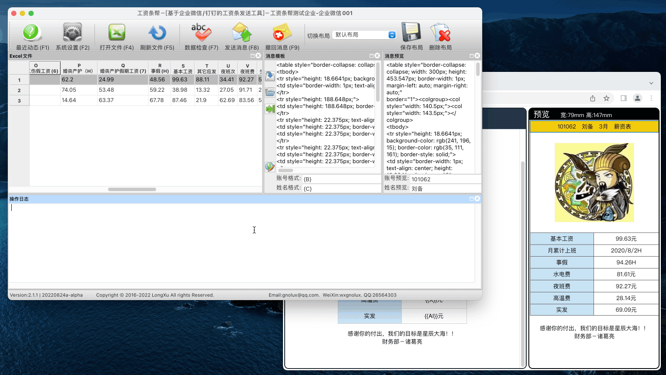Click the 账号预览 field showing 101062
This screenshot has height=375, width=666.
(445, 179)
